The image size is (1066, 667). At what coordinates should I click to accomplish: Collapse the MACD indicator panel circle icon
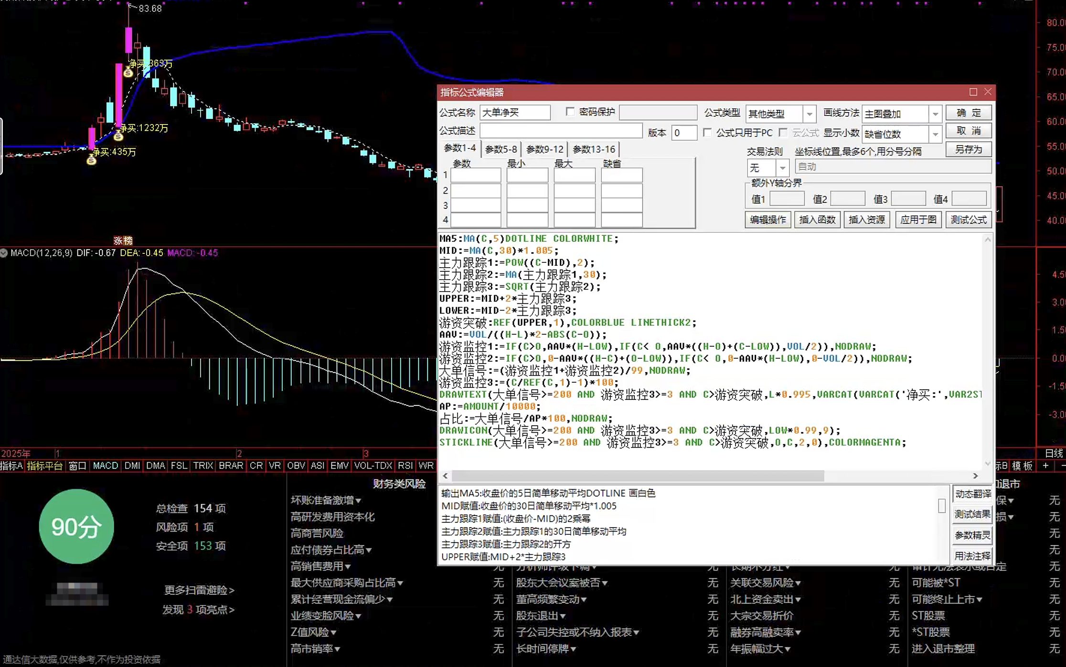click(x=4, y=253)
